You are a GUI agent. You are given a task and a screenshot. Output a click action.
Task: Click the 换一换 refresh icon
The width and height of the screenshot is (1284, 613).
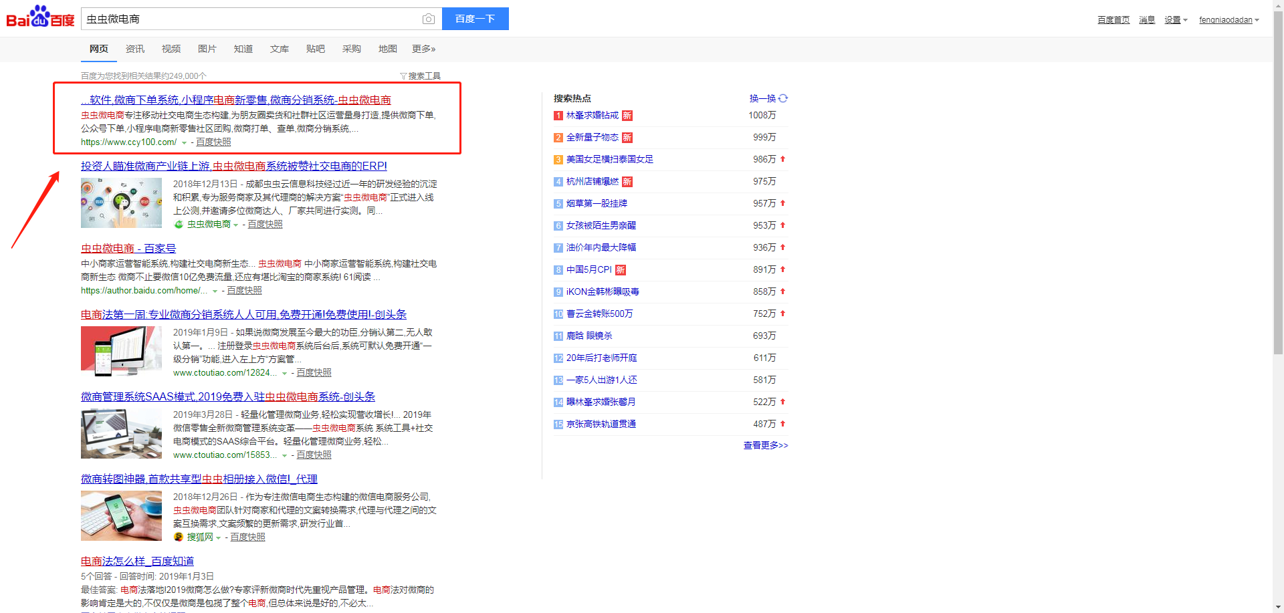click(783, 98)
